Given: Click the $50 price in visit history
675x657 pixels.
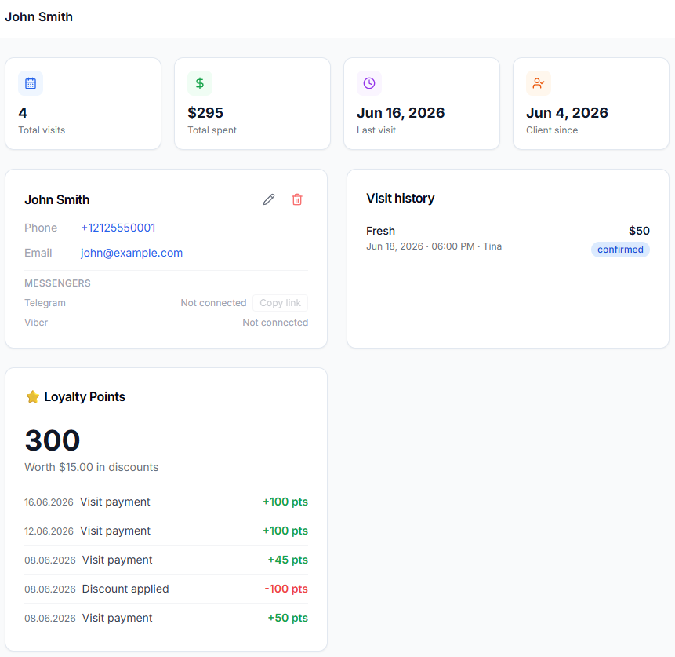Looking at the screenshot, I should 639,231.
